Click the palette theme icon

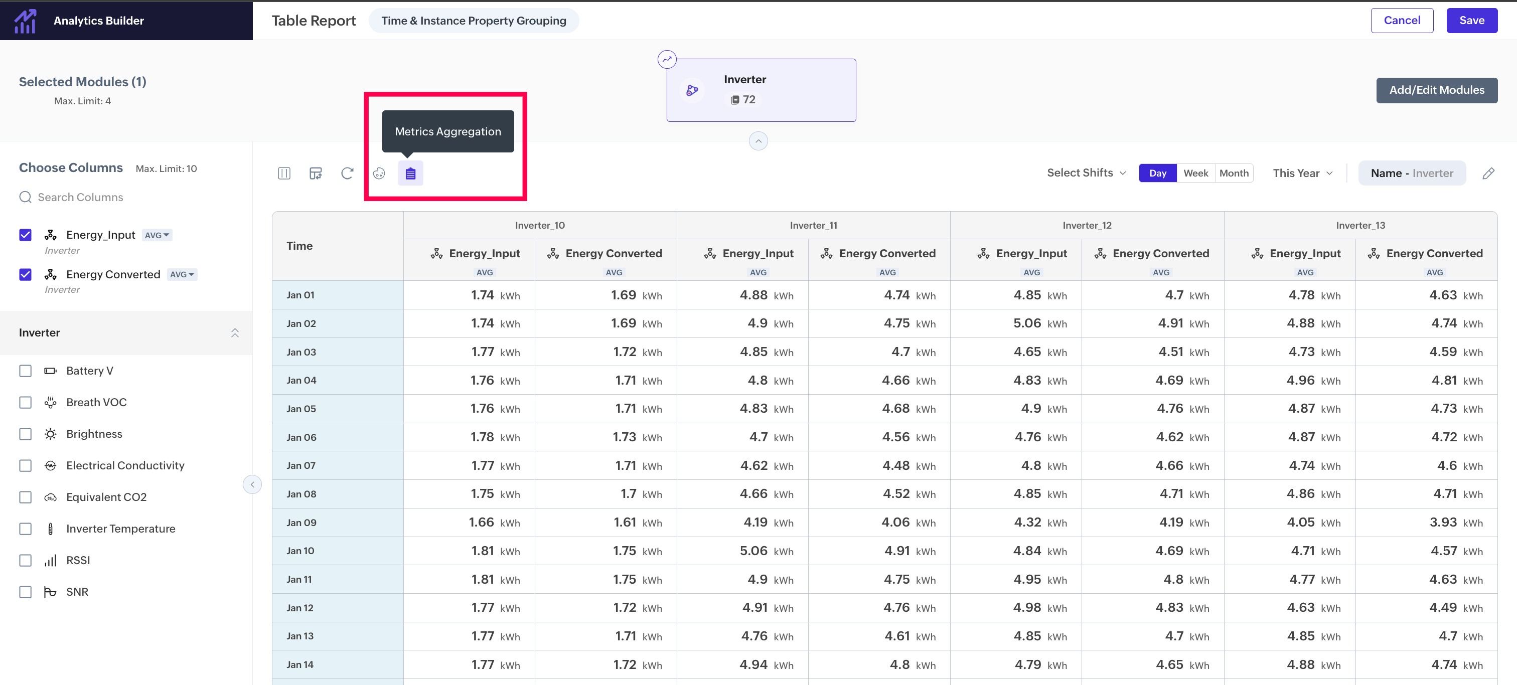[x=379, y=173]
